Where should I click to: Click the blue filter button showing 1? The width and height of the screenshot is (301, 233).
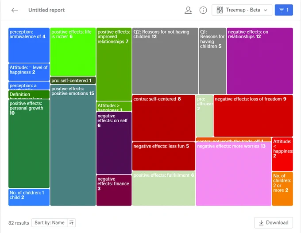coord(284,10)
